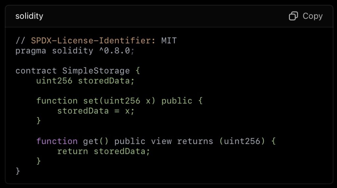Click the Copy button label
Image resolution: width=337 pixels, height=188 pixels.
coord(313,16)
